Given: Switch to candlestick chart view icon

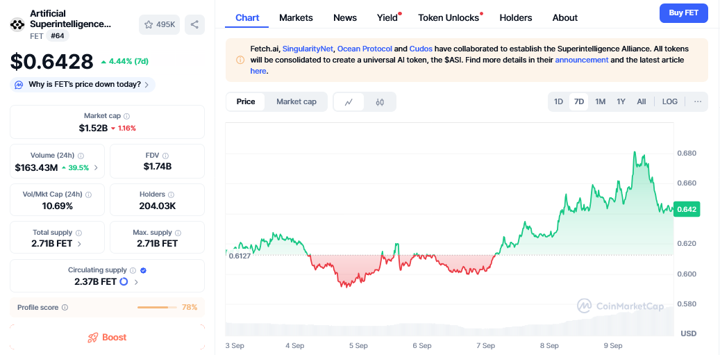Looking at the screenshot, I should (380, 102).
